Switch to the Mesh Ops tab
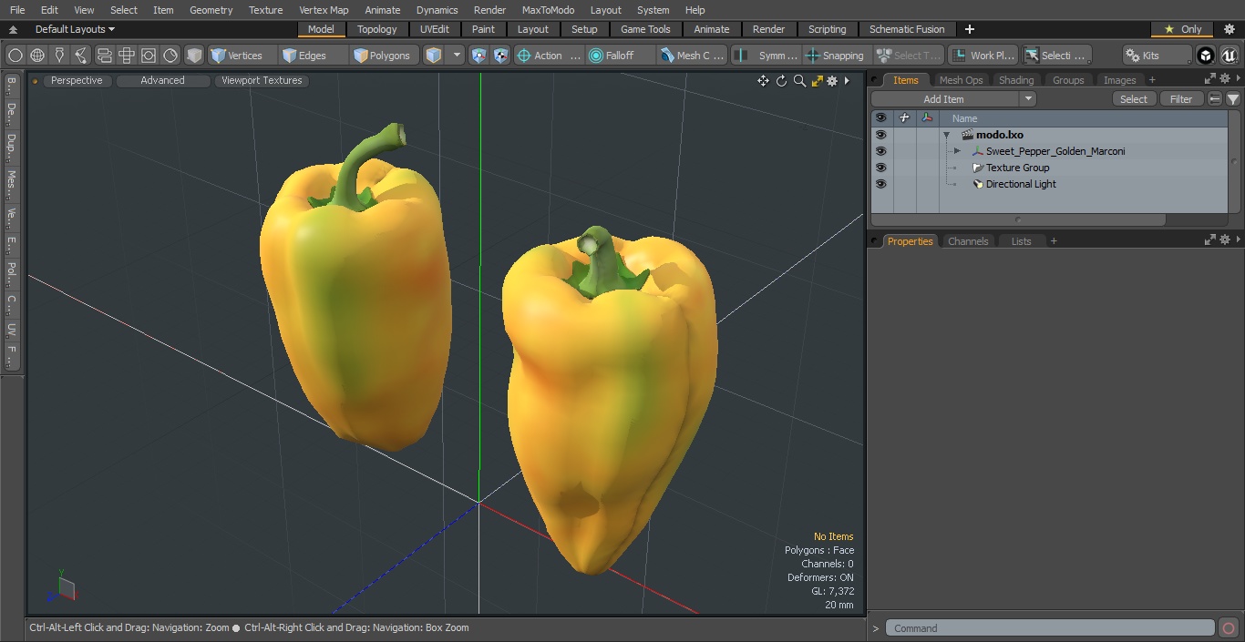This screenshot has height=642, width=1245. (x=961, y=80)
